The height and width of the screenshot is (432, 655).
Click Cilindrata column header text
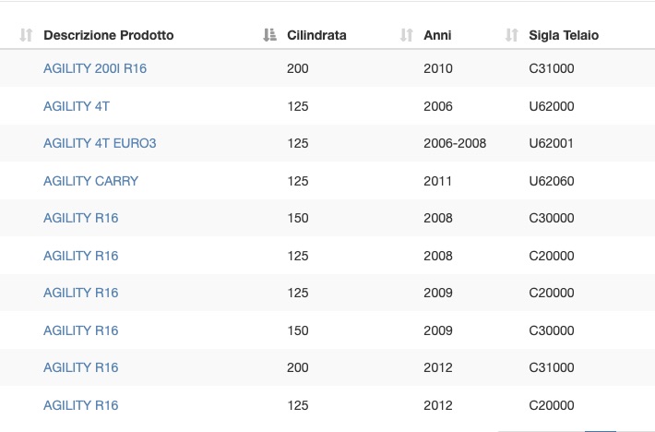coord(316,35)
